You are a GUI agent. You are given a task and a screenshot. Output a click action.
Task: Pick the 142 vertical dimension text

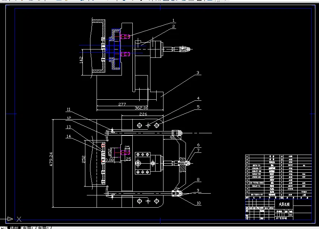coord(81,60)
